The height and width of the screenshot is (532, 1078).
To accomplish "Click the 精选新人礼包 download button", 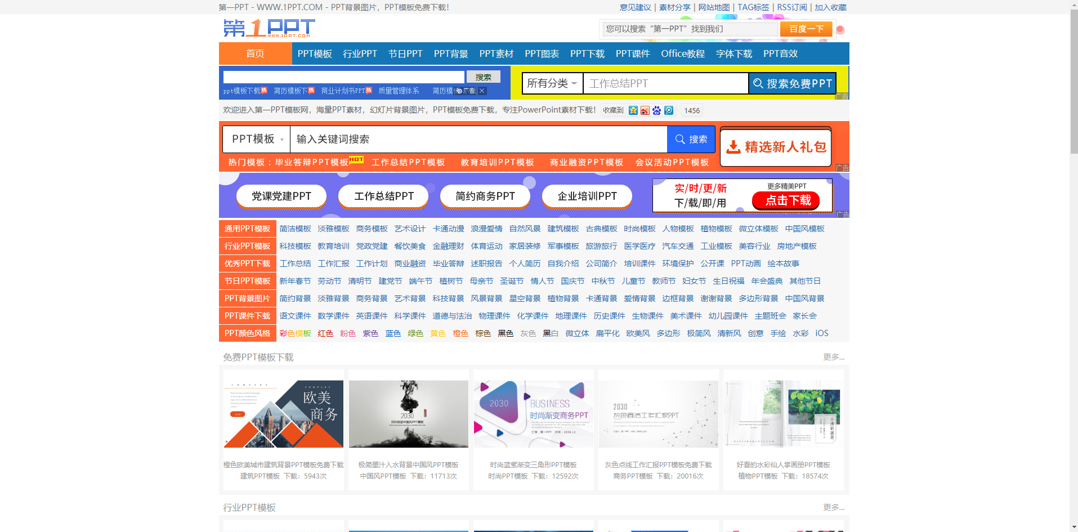I will point(776,147).
